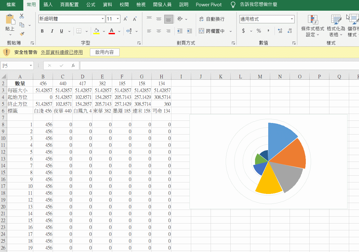359x252 pixels.
Task: Open Name Box dropdown arrow
Action: click(x=31, y=66)
